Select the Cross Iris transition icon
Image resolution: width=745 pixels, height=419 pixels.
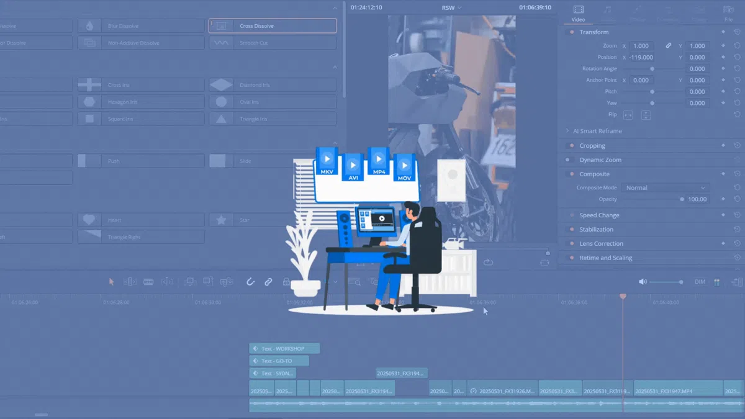click(89, 85)
